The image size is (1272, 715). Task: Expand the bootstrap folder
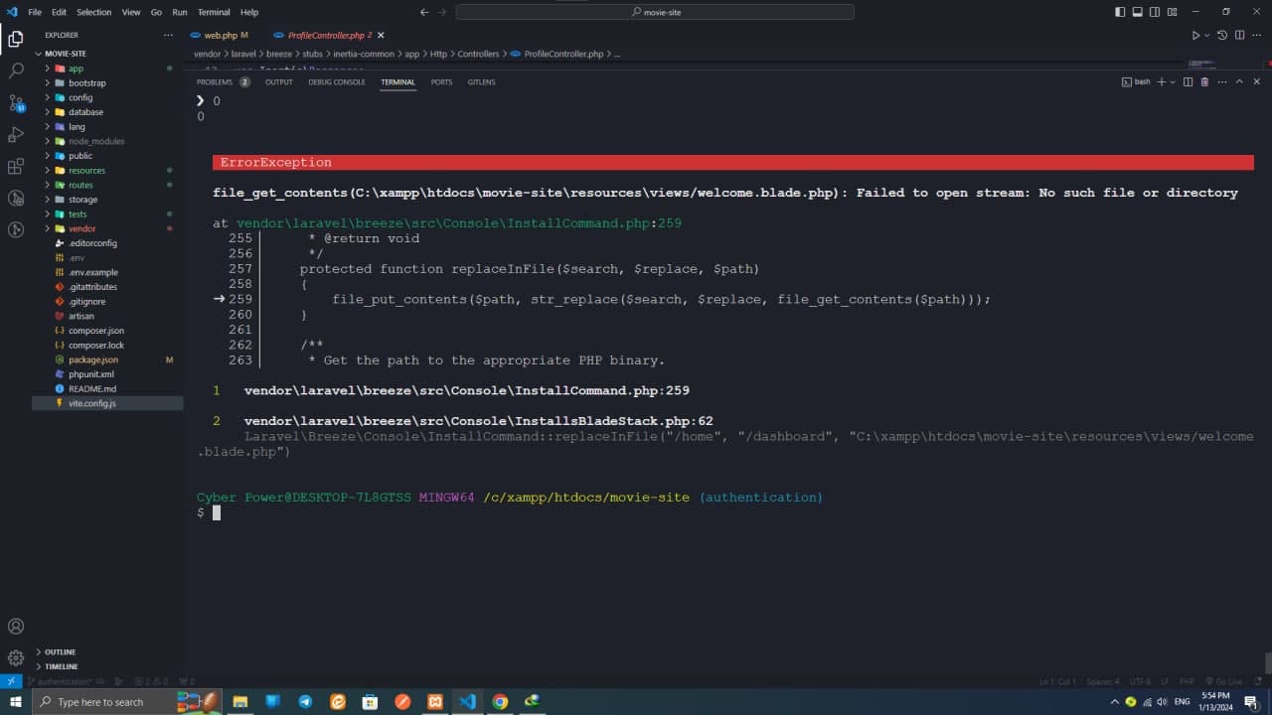click(107, 83)
